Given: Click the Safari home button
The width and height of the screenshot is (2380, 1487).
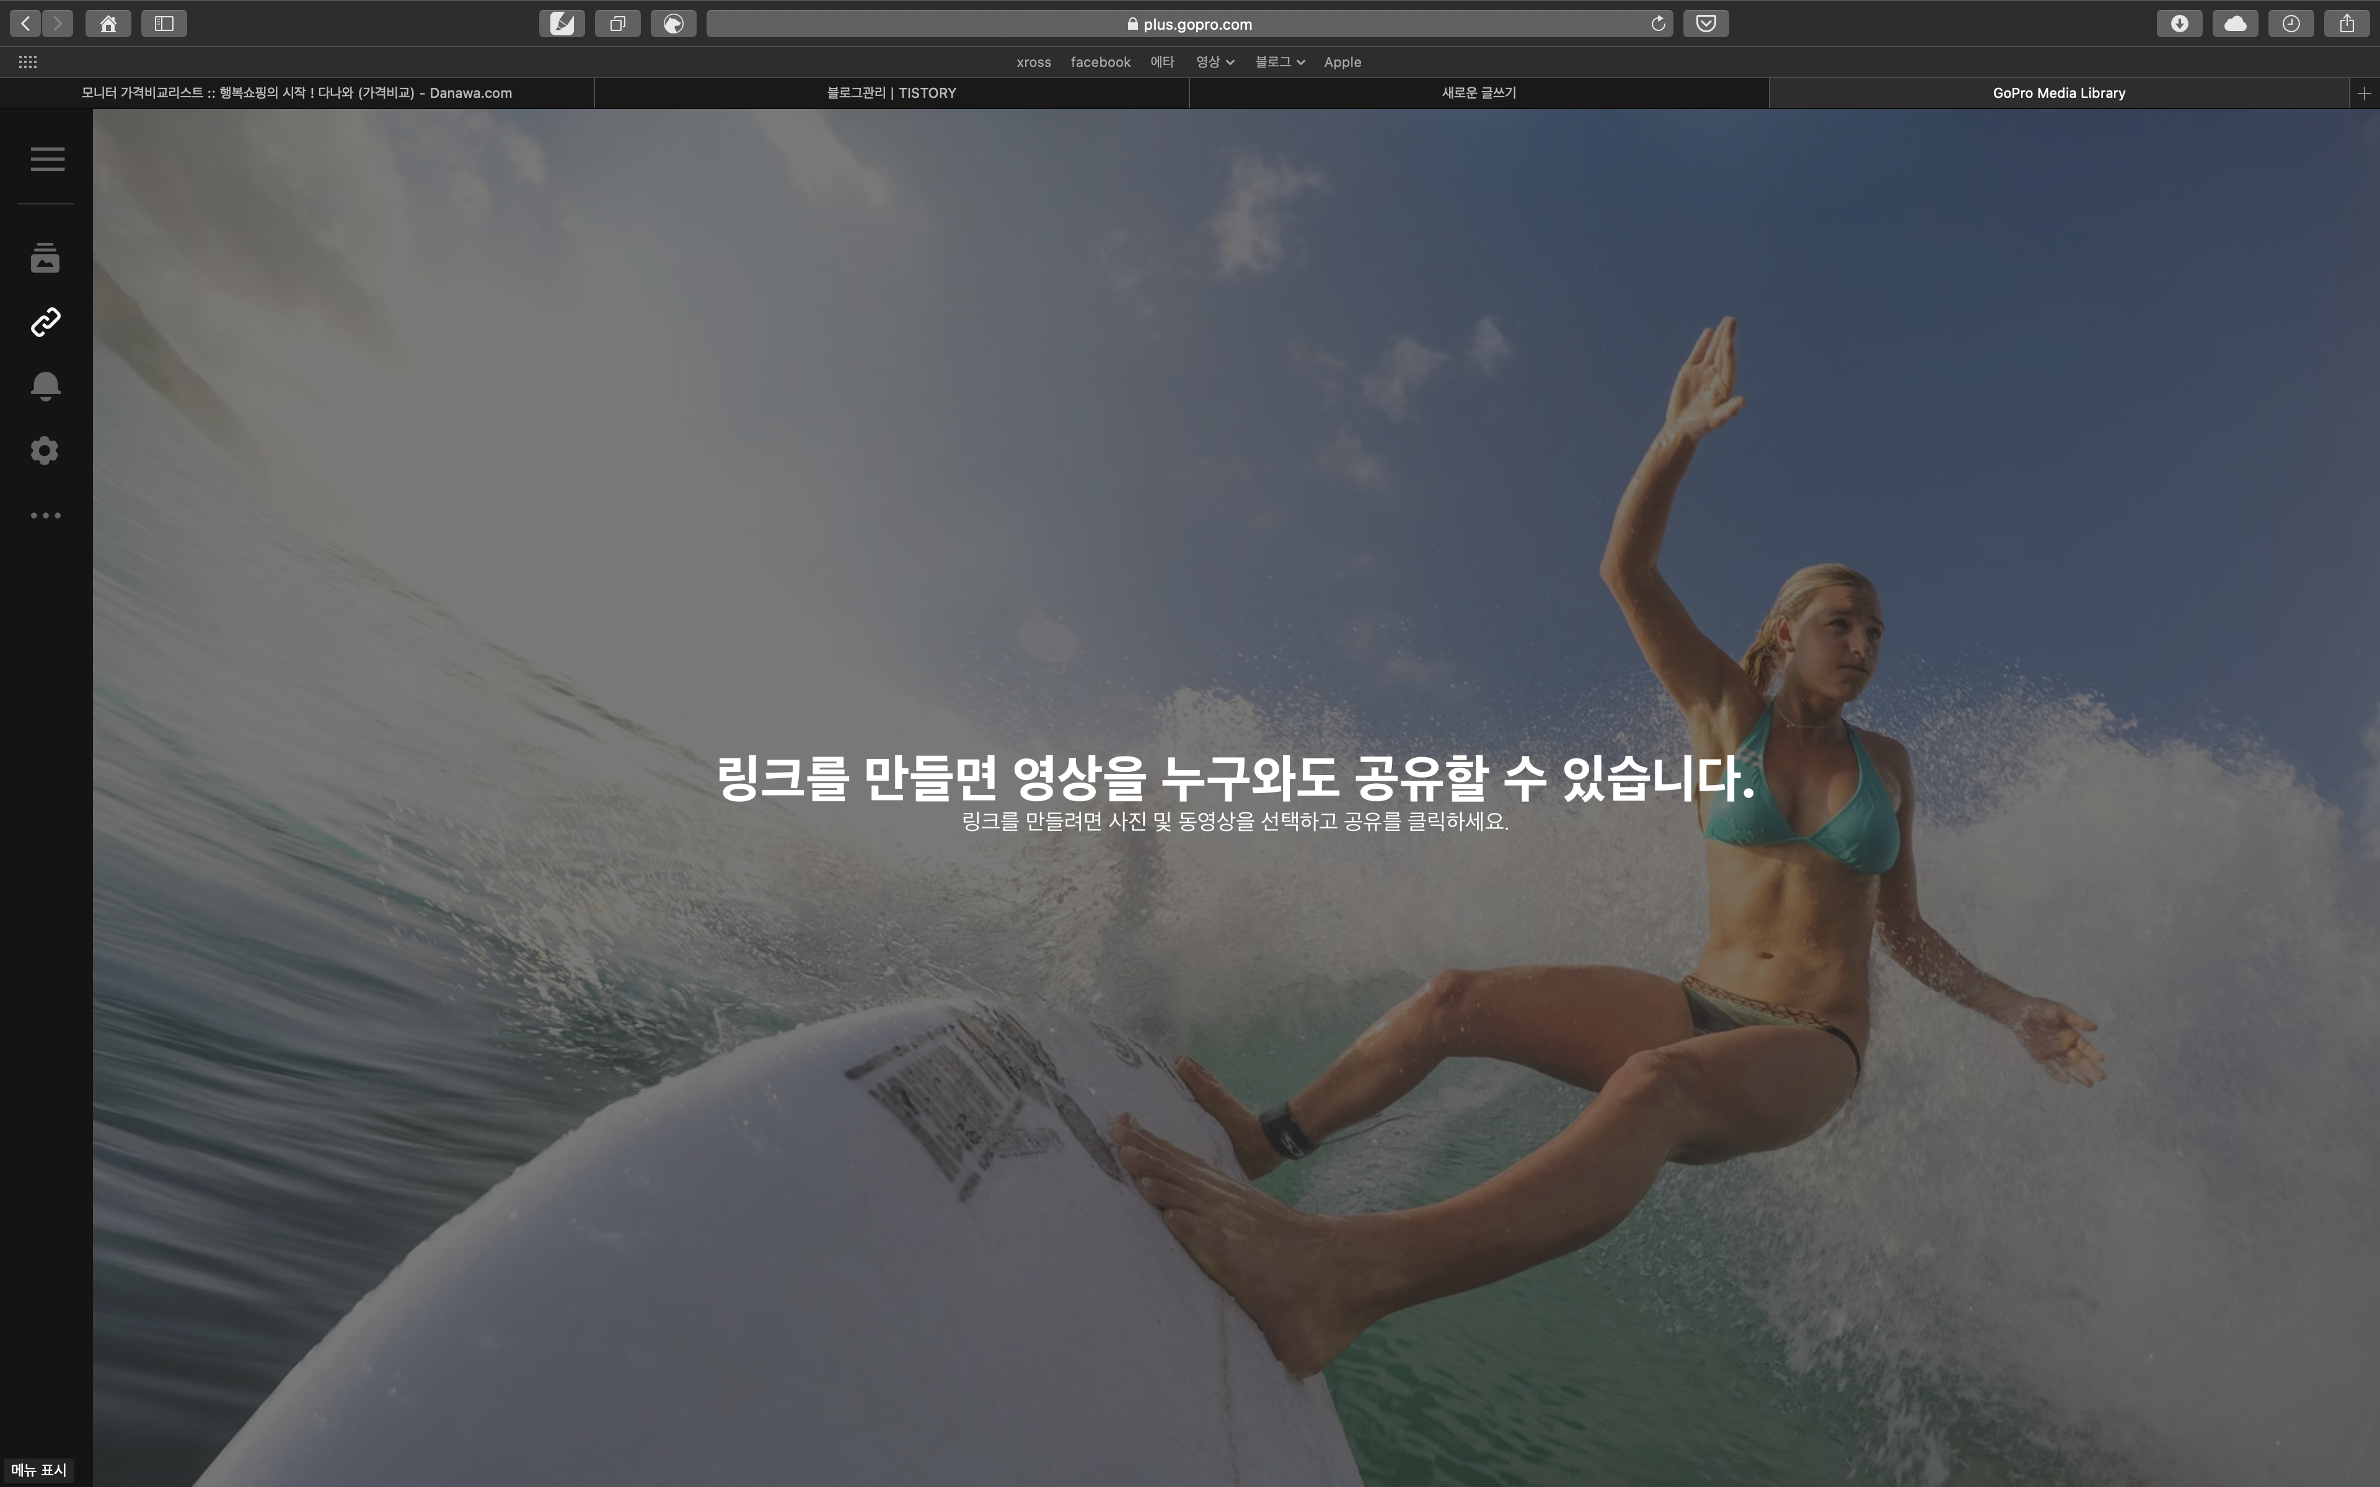Looking at the screenshot, I should pyautogui.click(x=108, y=24).
